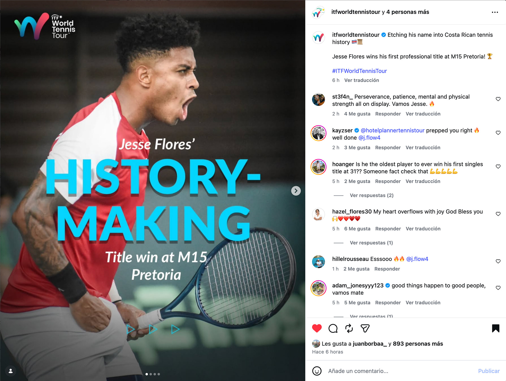
Task: Open itfworldtennistour profile avatar in header
Action: coord(318,12)
